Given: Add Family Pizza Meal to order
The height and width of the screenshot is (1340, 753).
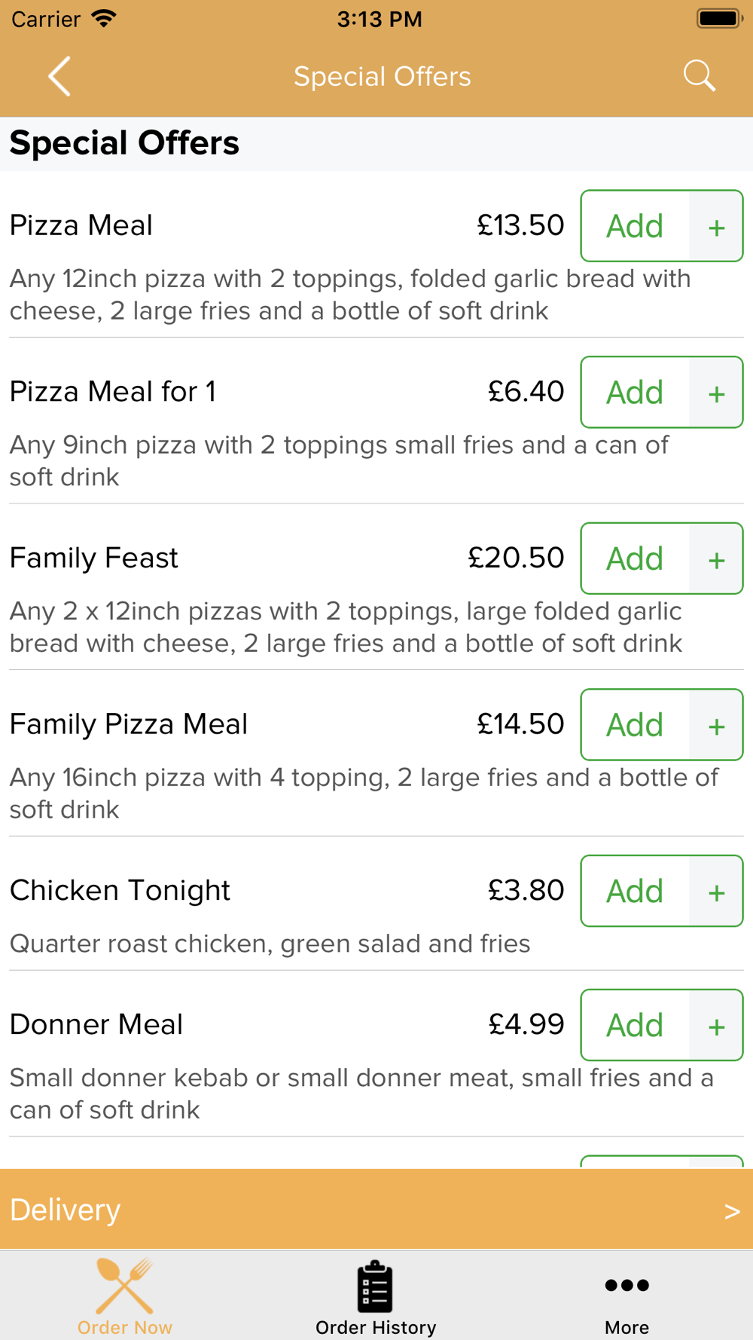Looking at the screenshot, I should pos(635,724).
